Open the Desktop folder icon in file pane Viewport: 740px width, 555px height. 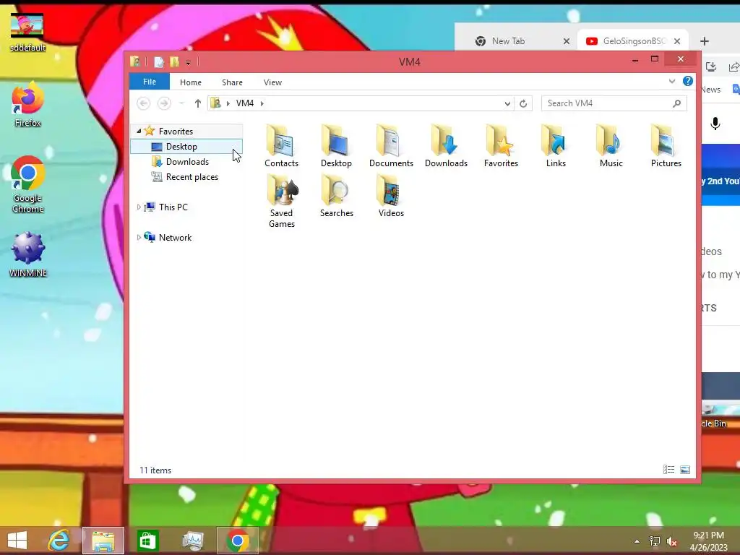(336, 146)
